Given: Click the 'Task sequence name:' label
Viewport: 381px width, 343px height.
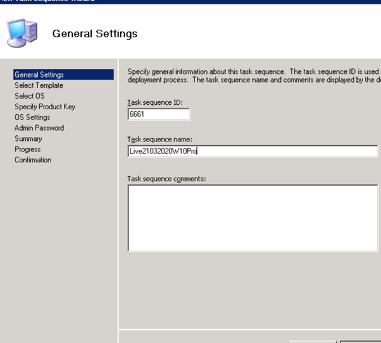Looking at the screenshot, I should [x=159, y=139].
